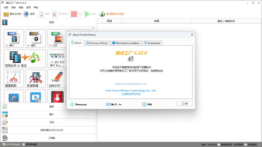Open the options gear icon in toolbar
Viewport: 262px width, 147px height.
26,14
